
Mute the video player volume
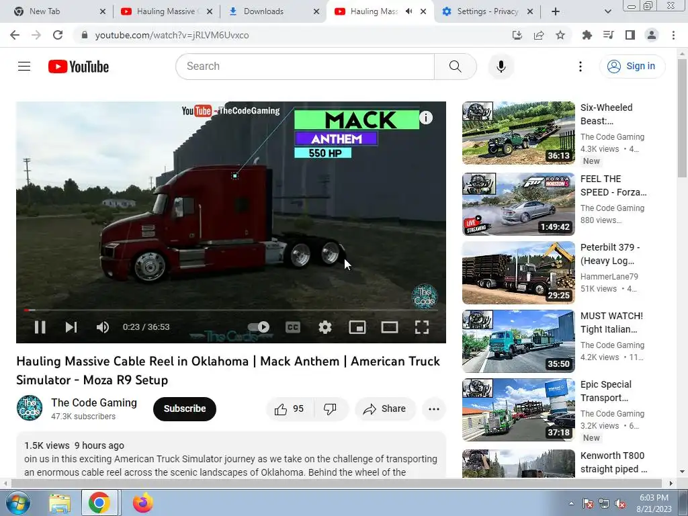click(103, 327)
